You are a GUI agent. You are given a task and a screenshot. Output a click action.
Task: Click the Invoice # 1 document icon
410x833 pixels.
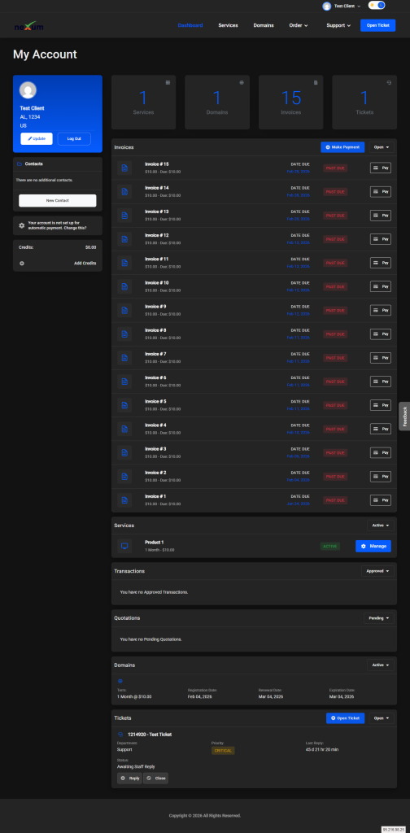coord(124,500)
